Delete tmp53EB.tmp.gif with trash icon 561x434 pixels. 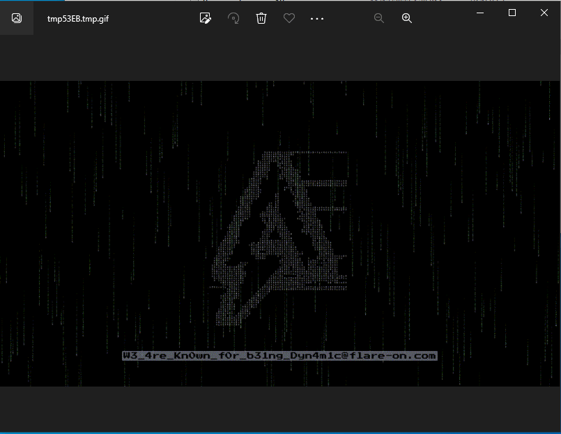point(261,18)
